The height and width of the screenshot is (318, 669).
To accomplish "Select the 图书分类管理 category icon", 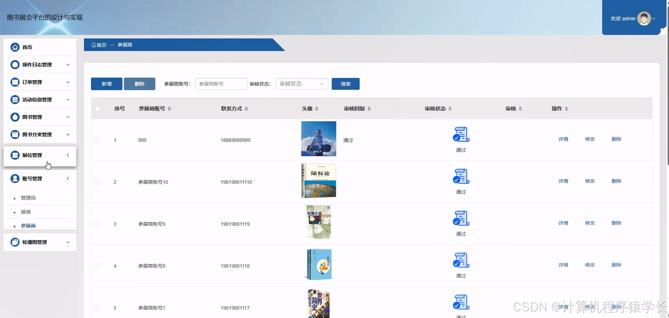I will 15,135.
